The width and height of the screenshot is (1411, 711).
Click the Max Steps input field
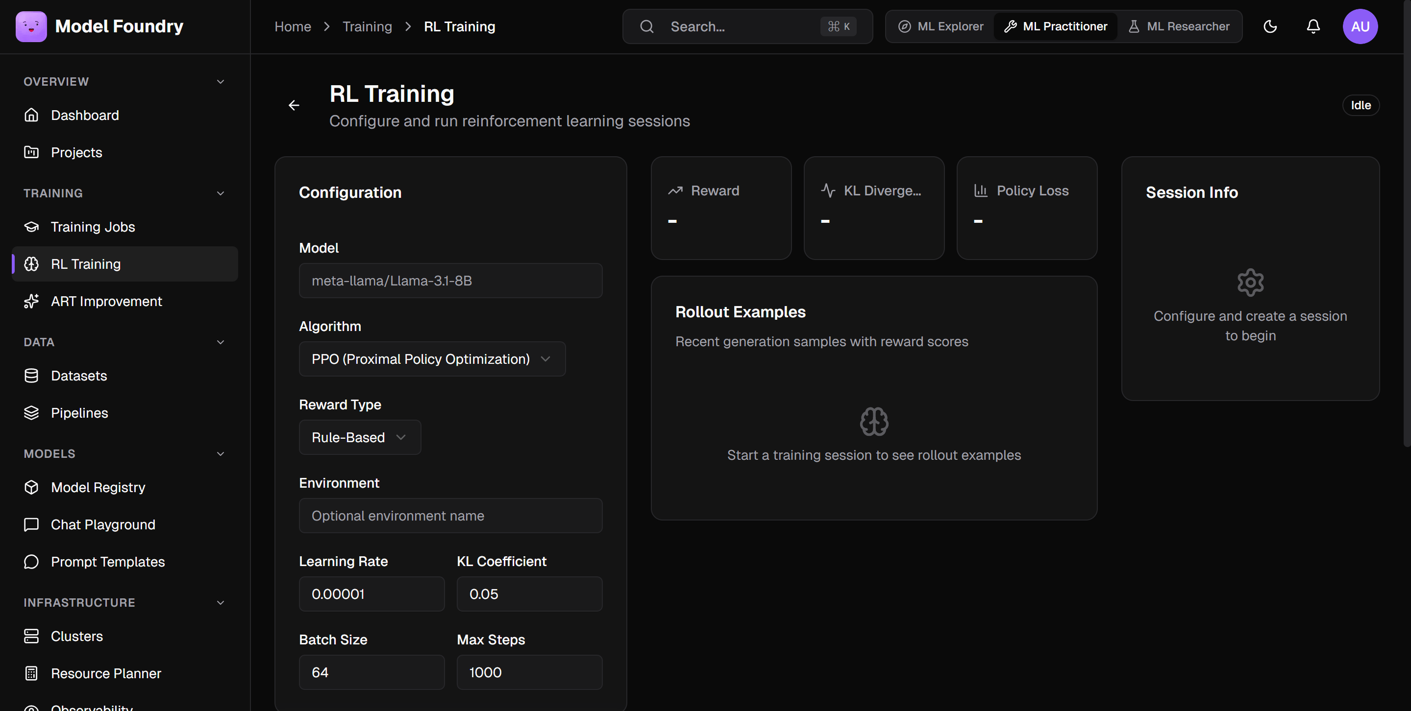(x=530, y=672)
